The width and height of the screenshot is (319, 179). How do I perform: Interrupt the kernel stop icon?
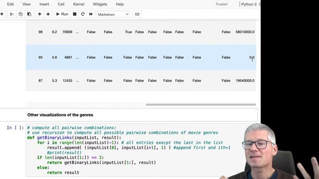pos(75,14)
